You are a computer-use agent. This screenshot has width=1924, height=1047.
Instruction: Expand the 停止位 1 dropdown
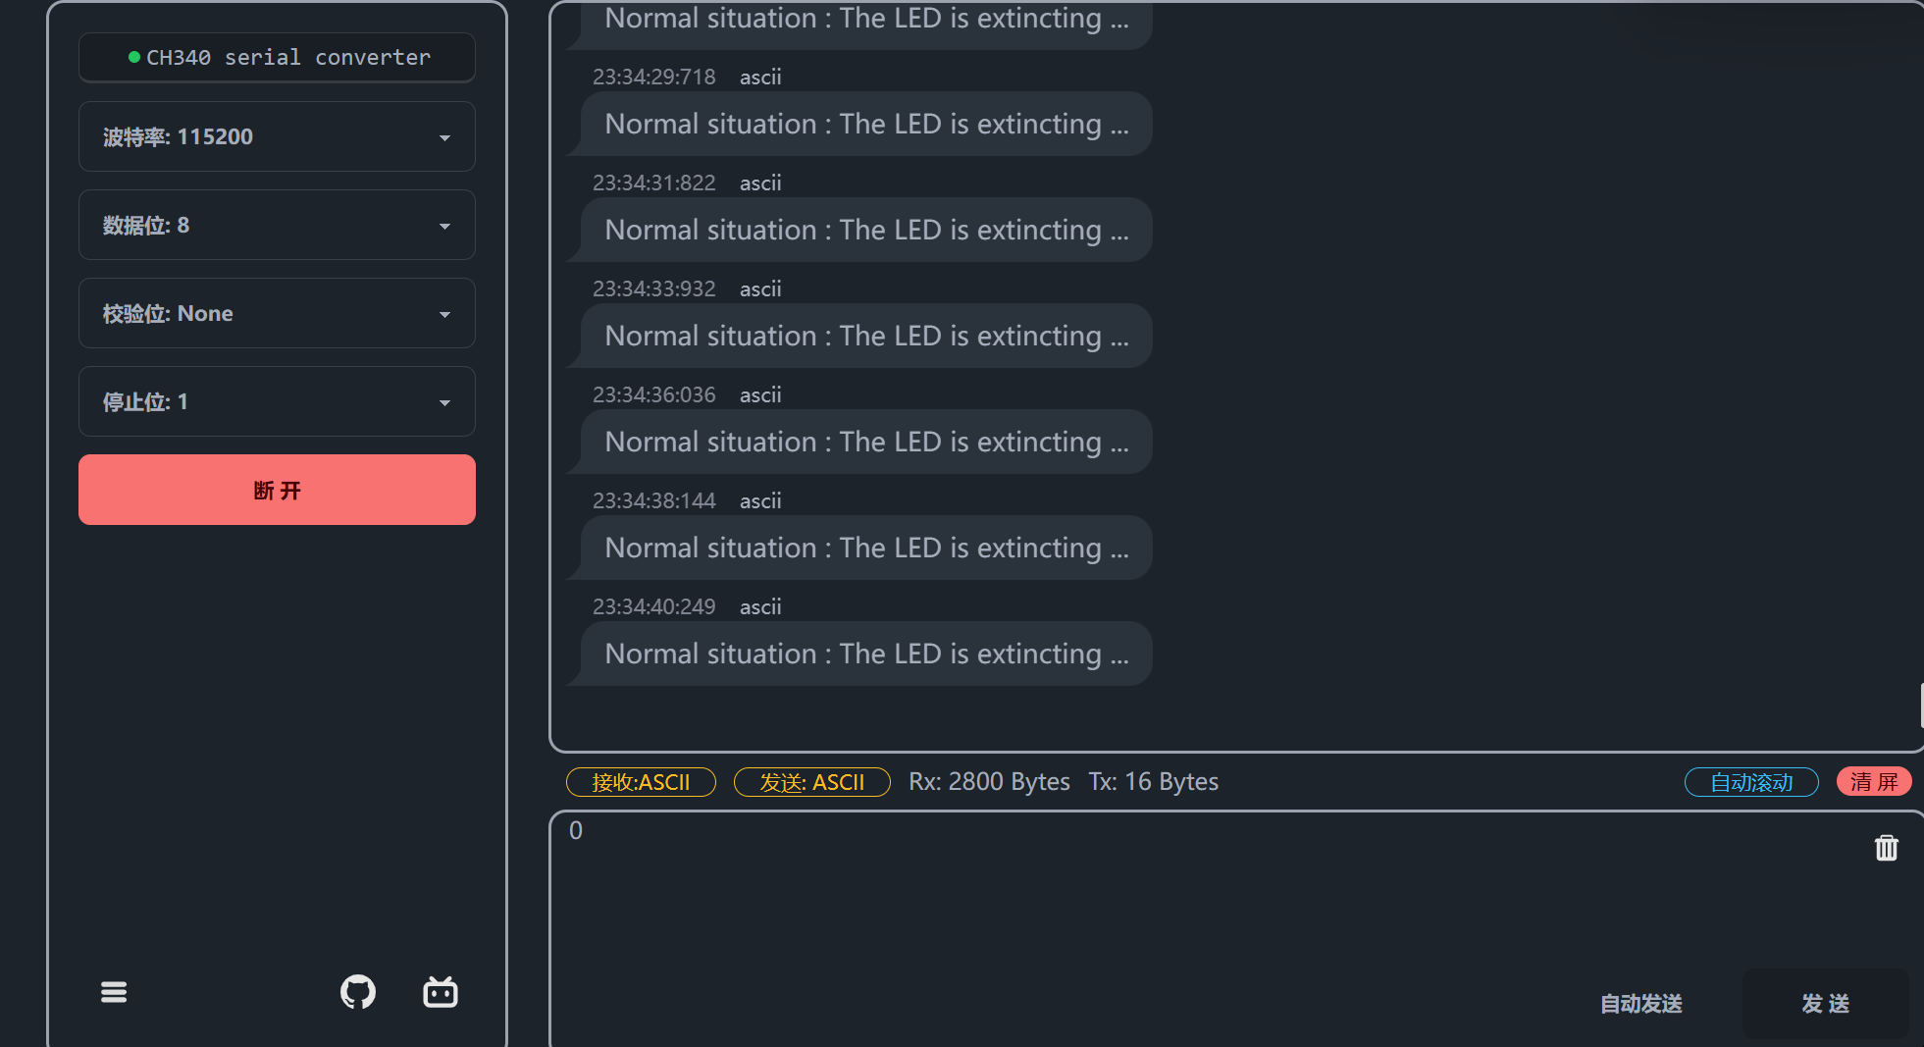(x=277, y=401)
